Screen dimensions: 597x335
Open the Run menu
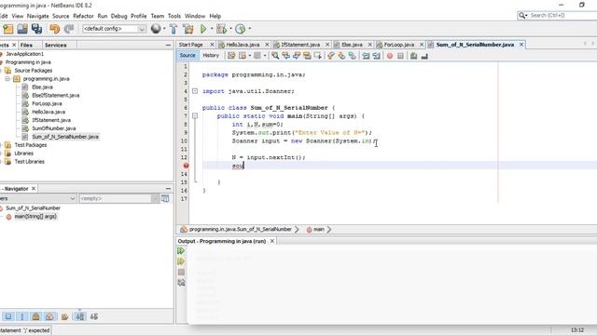[x=103, y=16]
